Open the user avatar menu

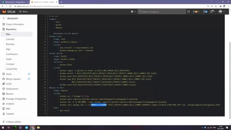point(220,12)
